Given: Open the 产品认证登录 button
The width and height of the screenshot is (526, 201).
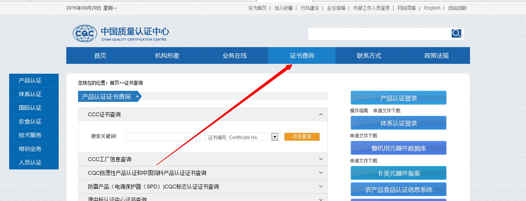Looking at the screenshot, I should coord(398,98).
